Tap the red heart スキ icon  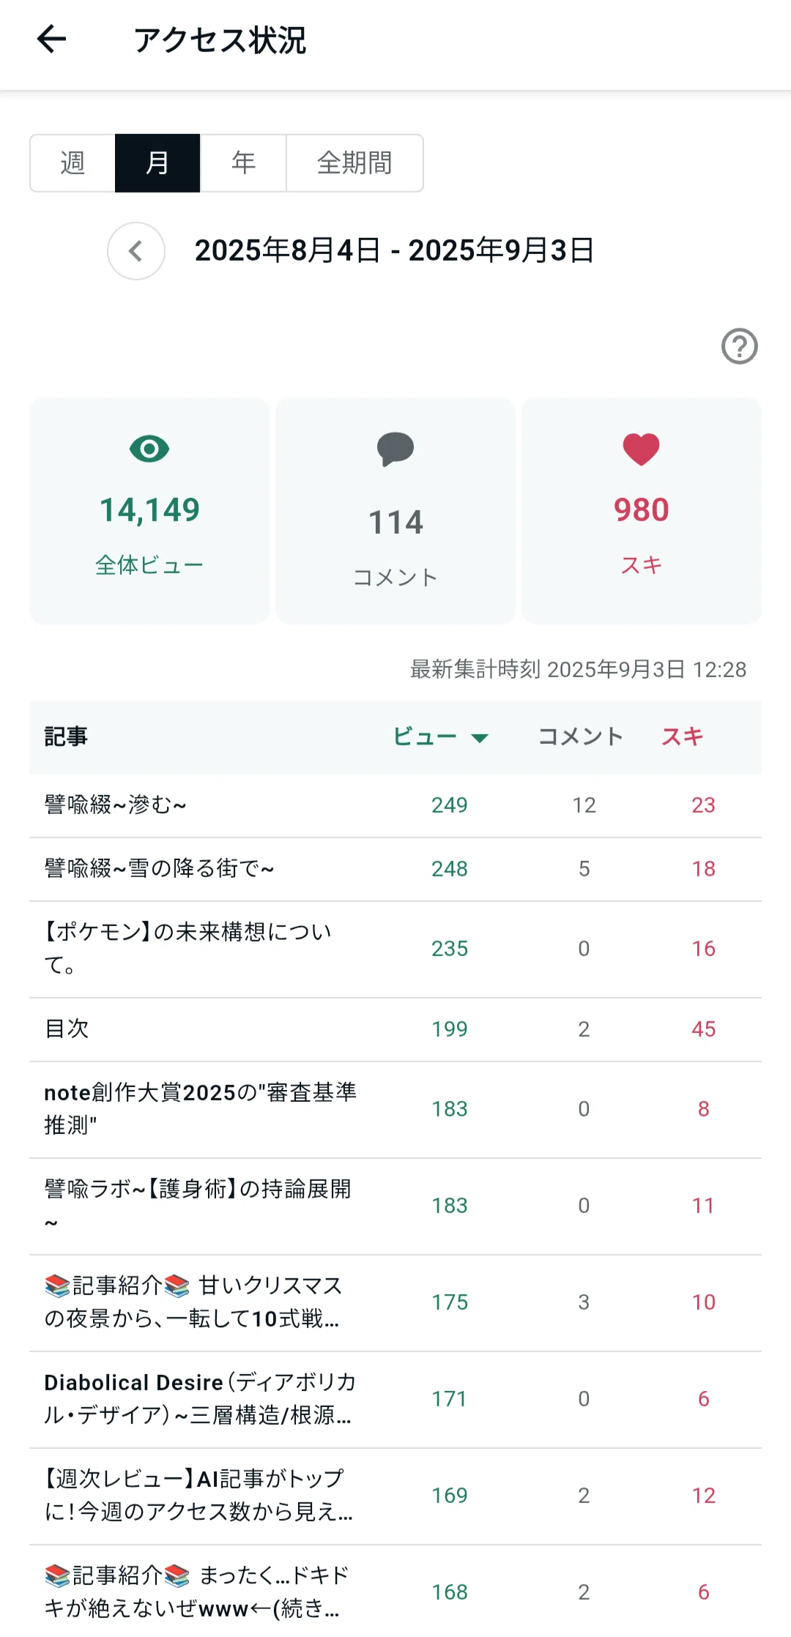[642, 449]
